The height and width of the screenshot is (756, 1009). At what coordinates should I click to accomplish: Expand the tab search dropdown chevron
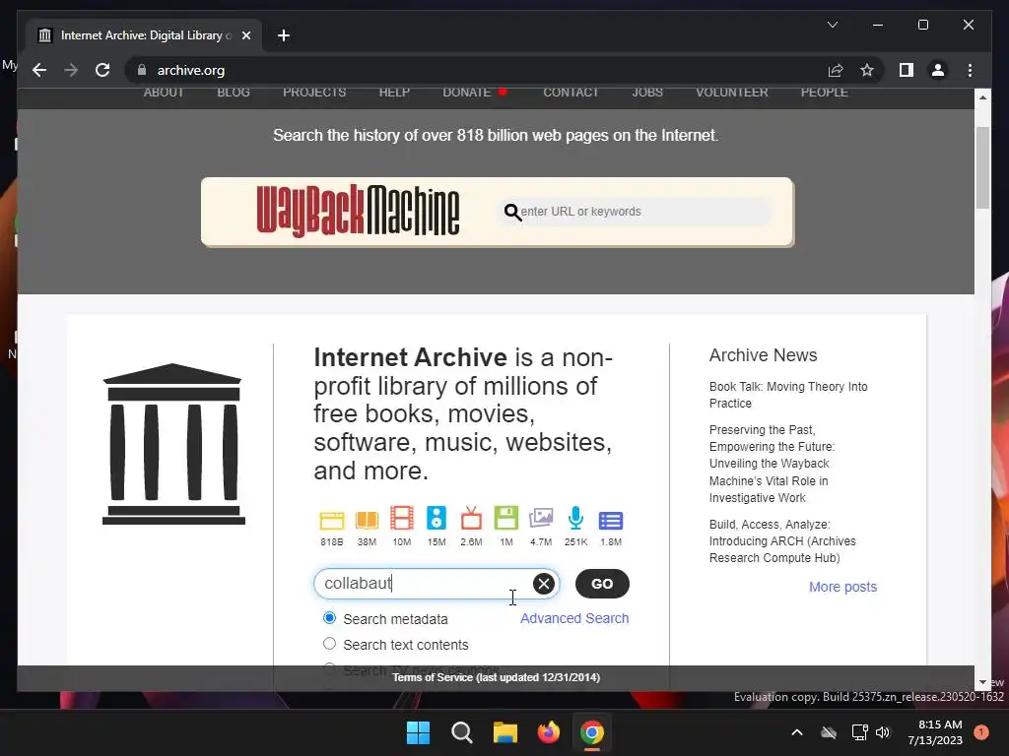point(832,25)
